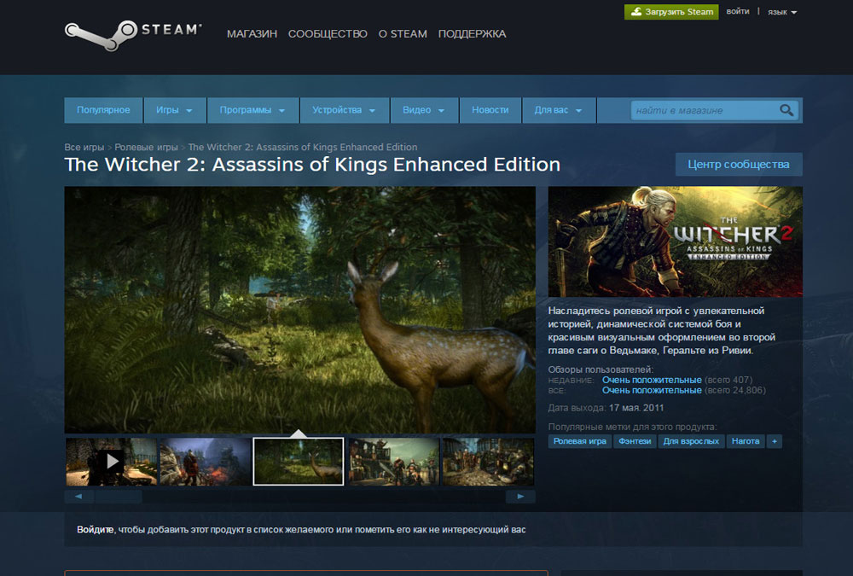Screen dimensions: 853x576
Task: Open Центр сообщества for the game
Action: (739, 164)
